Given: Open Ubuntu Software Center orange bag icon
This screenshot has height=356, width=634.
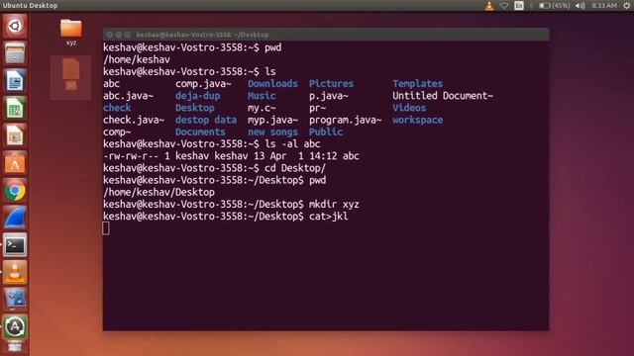Looking at the screenshot, I should point(15,162).
